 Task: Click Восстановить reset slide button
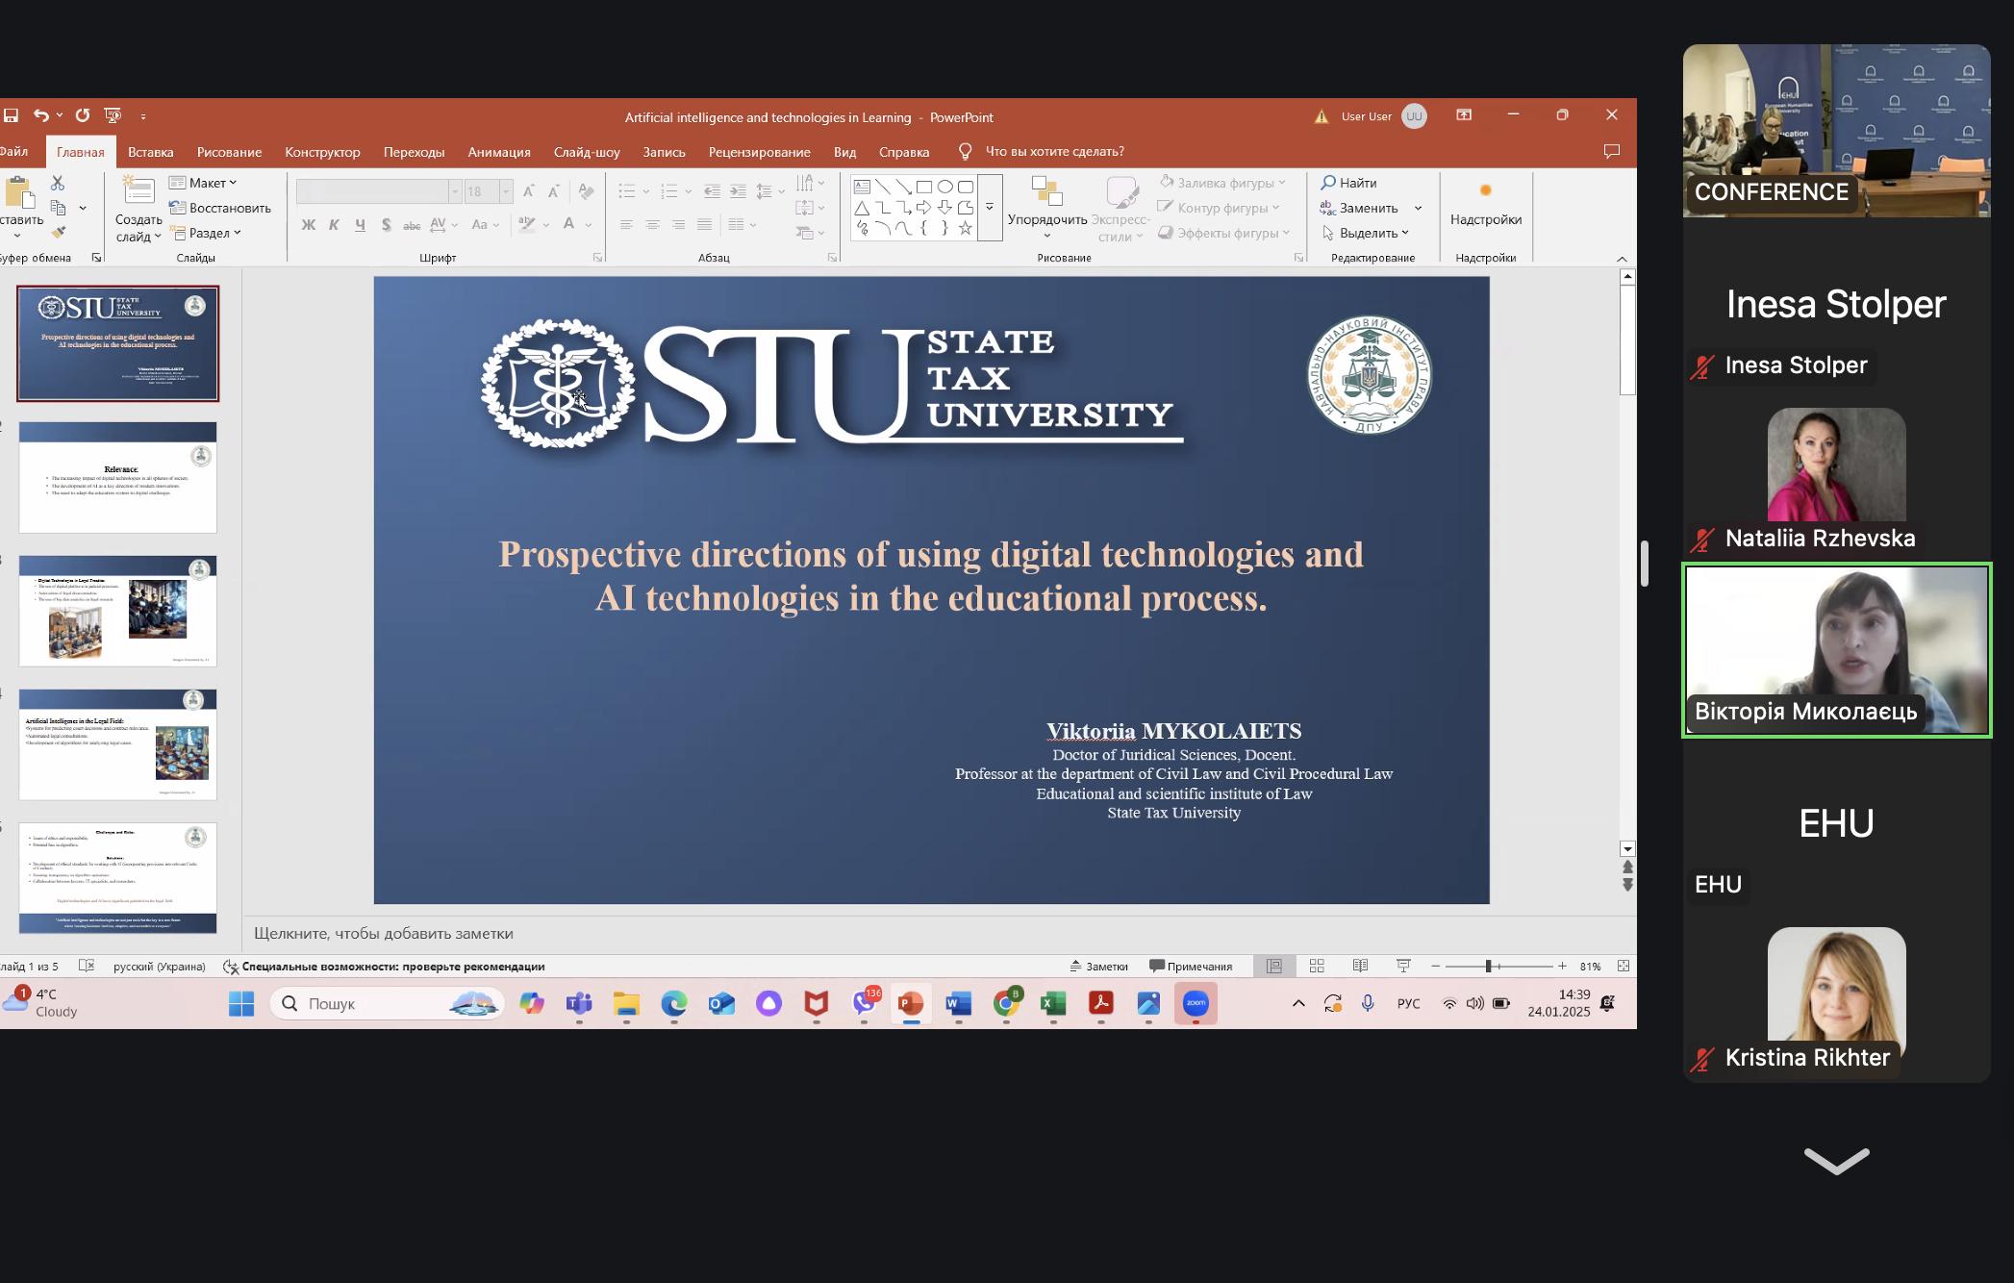(220, 208)
